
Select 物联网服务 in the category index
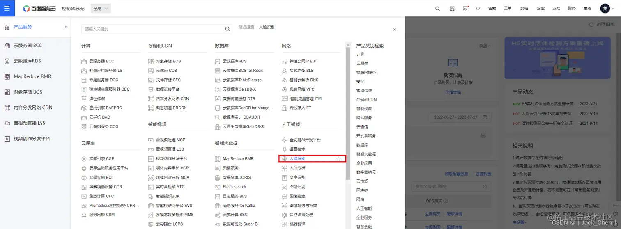(366, 73)
